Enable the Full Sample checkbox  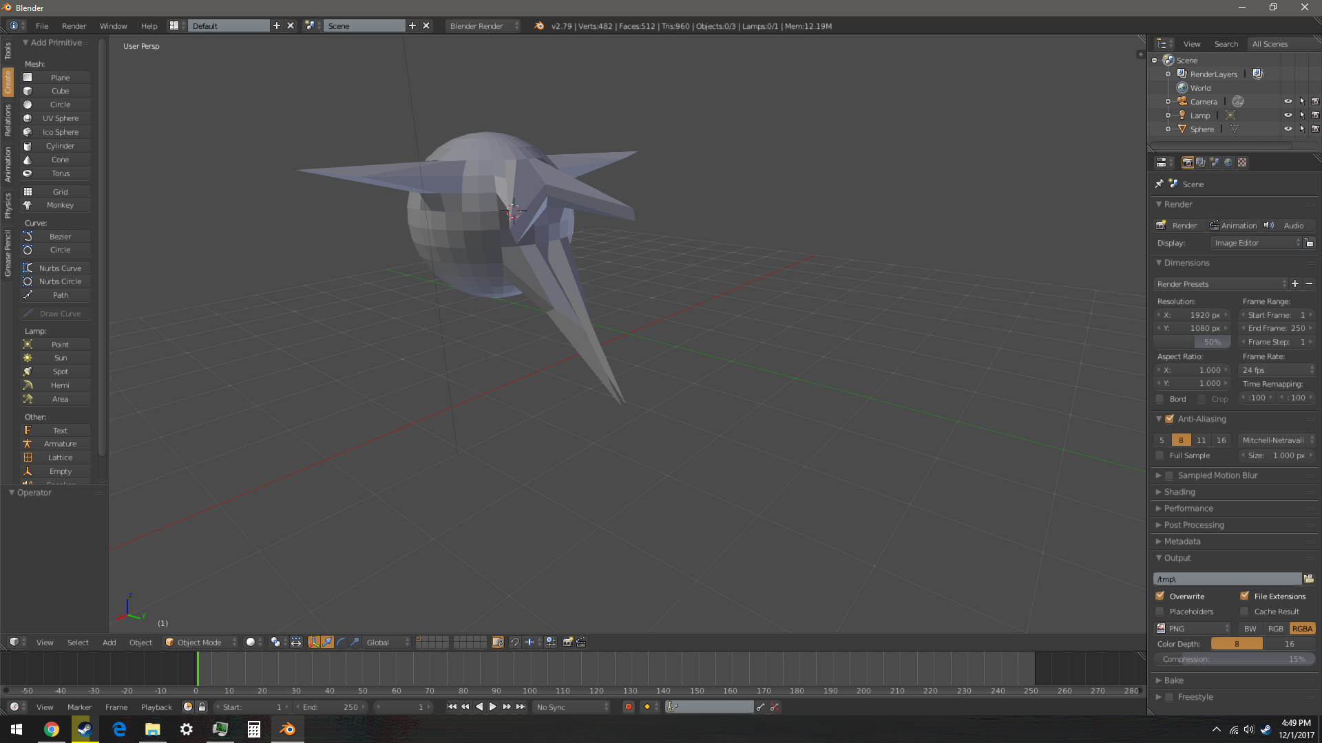(1160, 455)
